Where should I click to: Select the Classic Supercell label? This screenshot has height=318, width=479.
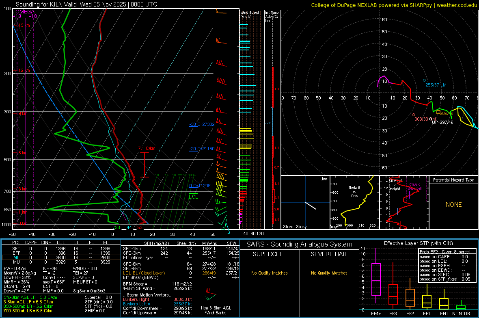414,186
